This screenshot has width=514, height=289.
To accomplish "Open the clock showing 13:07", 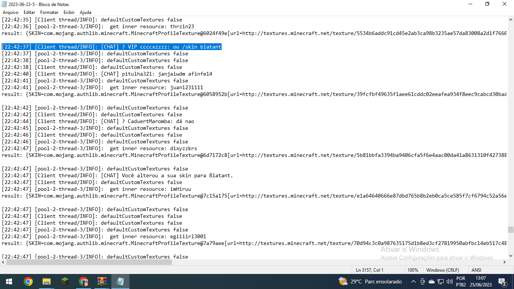I will pyautogui.click(x=481, y=281).
